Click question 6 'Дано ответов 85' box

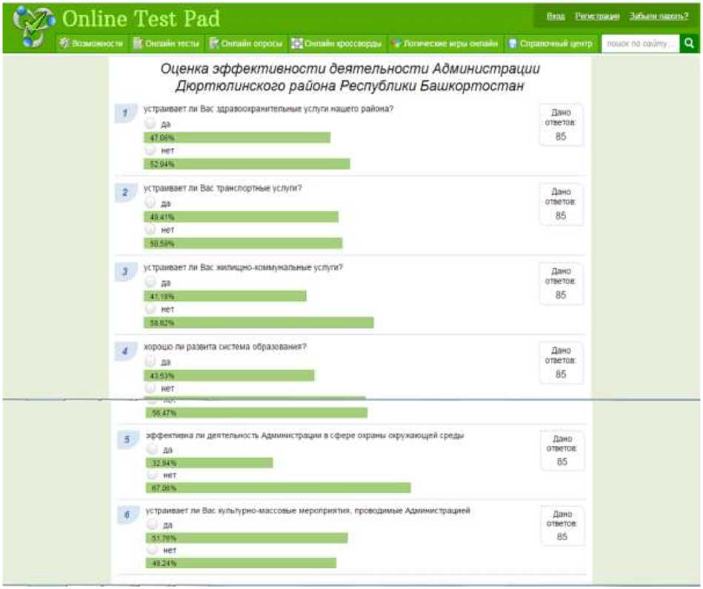(x=562, y=525)
